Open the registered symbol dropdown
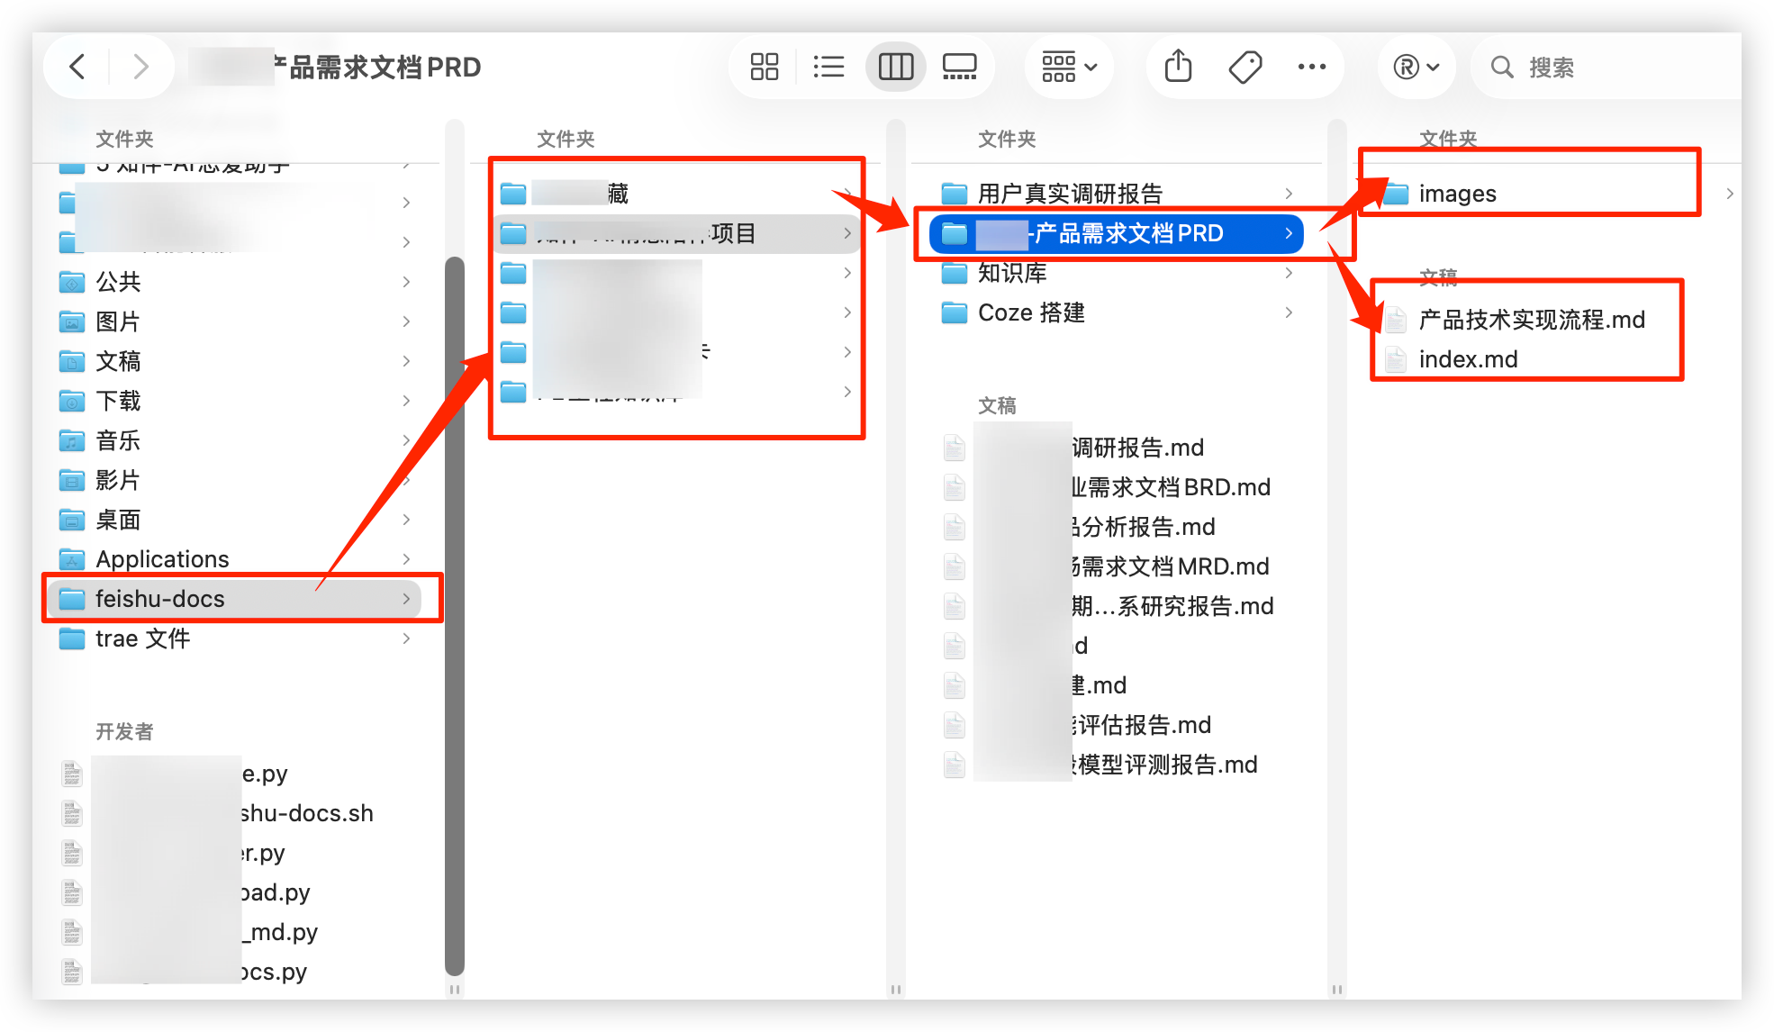 [1416, 67]
